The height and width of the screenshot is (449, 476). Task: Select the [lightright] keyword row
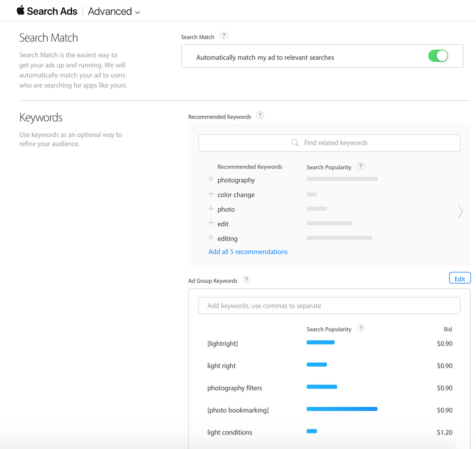[x=330, y=344]
